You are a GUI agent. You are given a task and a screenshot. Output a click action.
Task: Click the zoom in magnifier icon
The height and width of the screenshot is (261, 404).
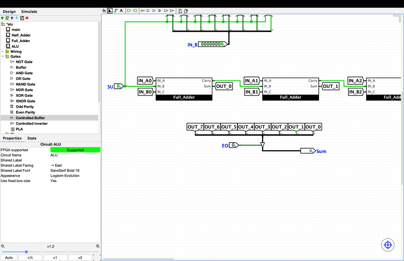[97, 246]
